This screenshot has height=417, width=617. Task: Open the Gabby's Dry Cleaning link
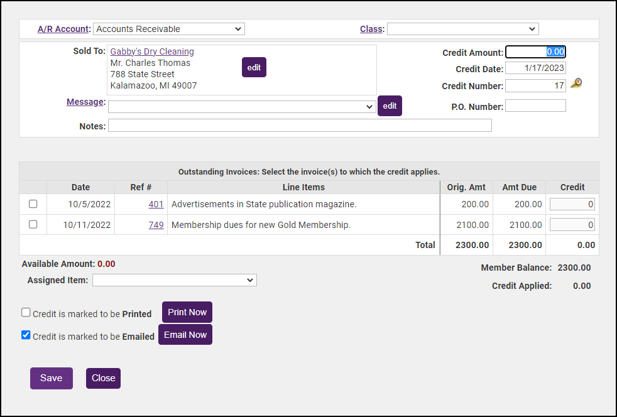pos(152,51)
